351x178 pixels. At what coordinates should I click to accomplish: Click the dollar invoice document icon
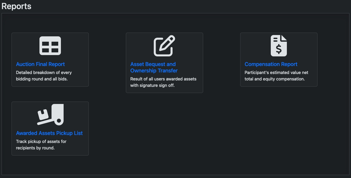tap(279, 46)
